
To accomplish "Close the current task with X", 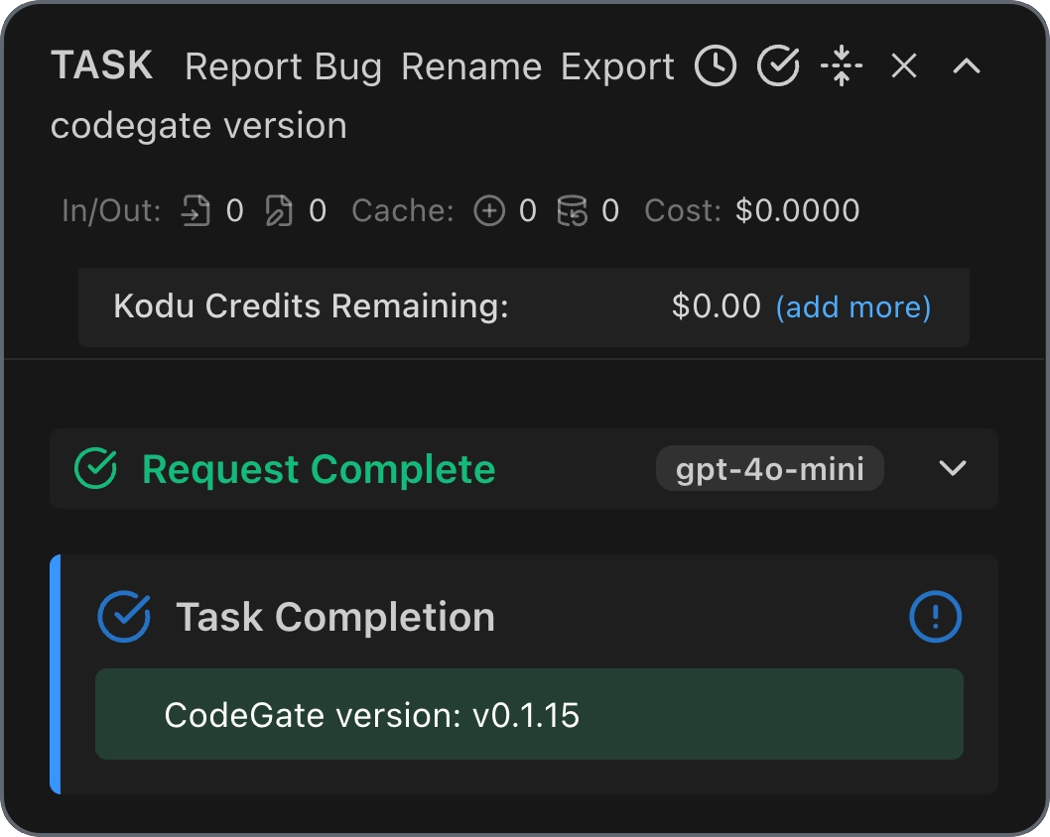I will tap(904, 65).
